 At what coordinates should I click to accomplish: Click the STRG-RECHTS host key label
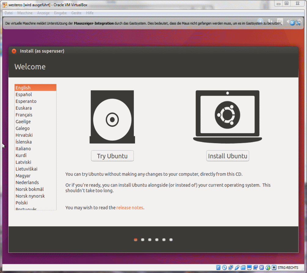288,268
